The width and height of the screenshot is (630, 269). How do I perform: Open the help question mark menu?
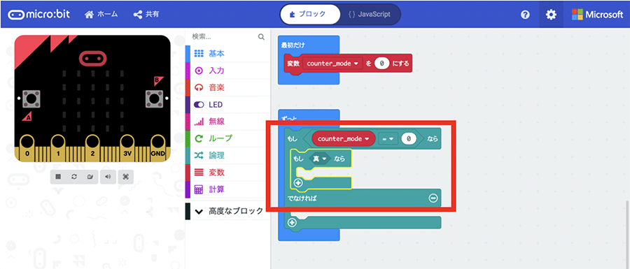click(x=525, y=15)
